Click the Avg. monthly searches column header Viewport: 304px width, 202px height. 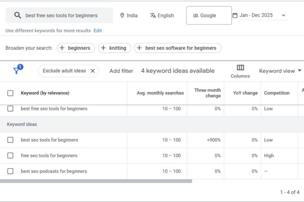tap(160, 93)
